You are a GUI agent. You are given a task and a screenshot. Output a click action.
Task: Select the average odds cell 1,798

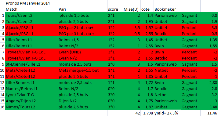[x=147, y=113]
